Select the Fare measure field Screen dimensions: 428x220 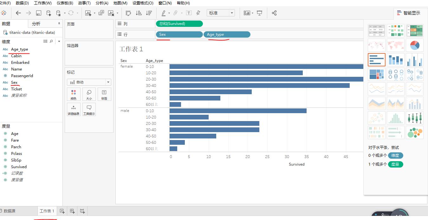pos(15,140)
